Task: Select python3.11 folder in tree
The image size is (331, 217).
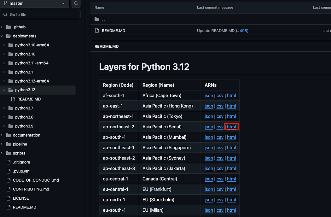Action: 25,72
